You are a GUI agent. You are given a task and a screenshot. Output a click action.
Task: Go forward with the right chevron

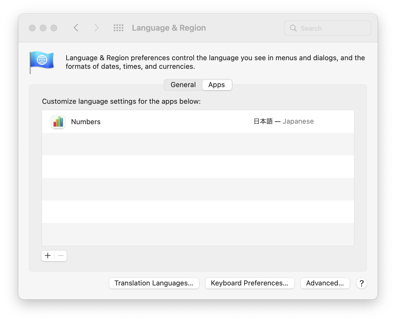(96, 28)
